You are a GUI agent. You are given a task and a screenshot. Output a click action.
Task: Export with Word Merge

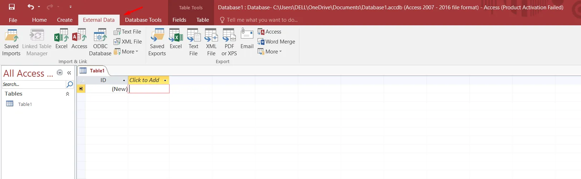pos(276,42)
